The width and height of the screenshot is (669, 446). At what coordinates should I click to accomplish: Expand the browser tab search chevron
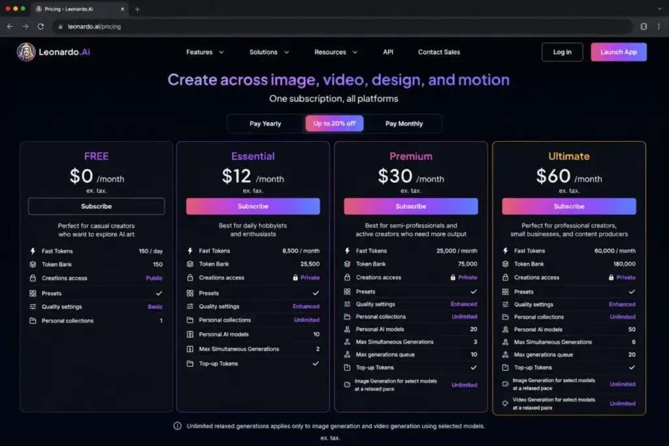click(660, 9)
